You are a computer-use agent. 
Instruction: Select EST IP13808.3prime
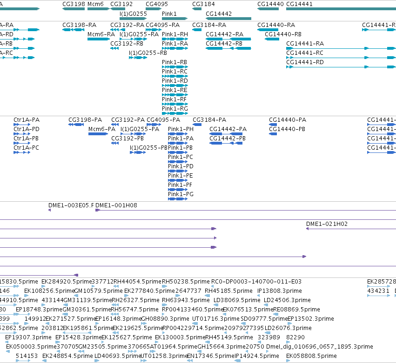258,296
